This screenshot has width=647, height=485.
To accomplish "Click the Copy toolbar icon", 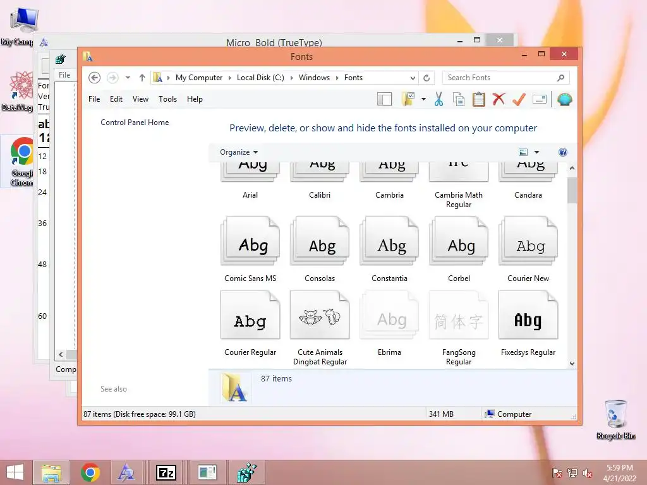I will (x=459, y=99).
